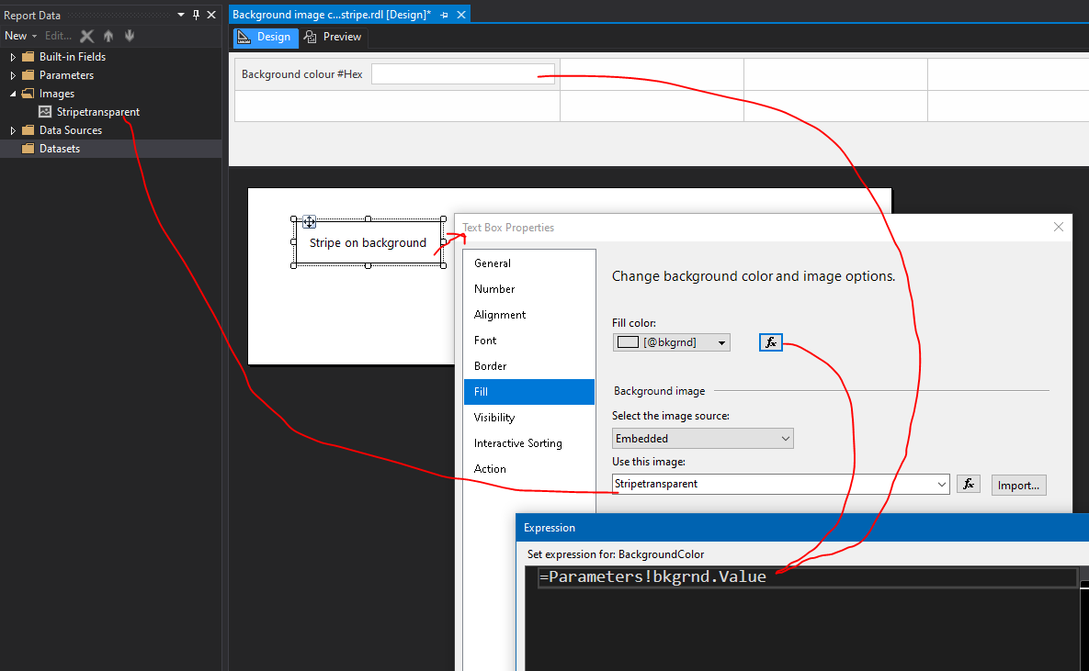The height and width of the screenshot is (671, 1089).
Task: Switch to the Preview tab
Action: click(x=333, y=38)
